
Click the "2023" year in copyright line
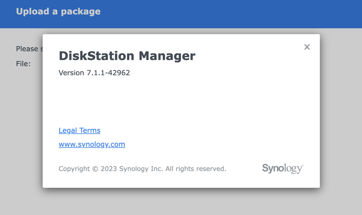[x=108, y=169]
